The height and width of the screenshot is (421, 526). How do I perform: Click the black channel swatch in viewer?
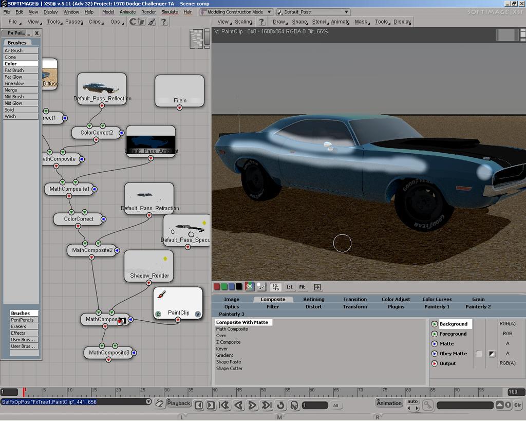[x=239, y=287]
